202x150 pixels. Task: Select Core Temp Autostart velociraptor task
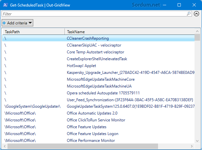98,52
